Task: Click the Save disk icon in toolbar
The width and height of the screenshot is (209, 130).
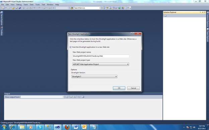Action: pos(16,8)
